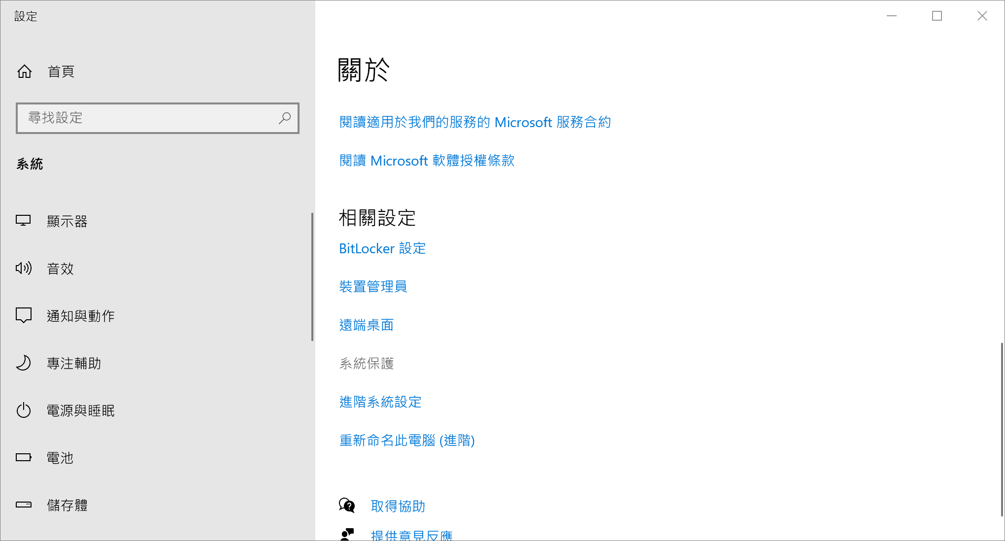Click the 通知與動作 (Notifications) icon
1005x541 pixels.
24,316
